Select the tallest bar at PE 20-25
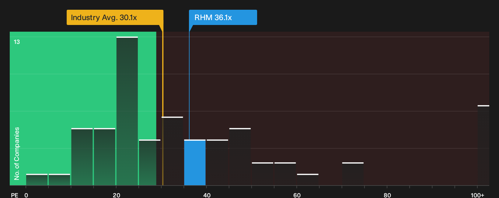The height and width of the screenshot is (198, 499). coord(127,111)
